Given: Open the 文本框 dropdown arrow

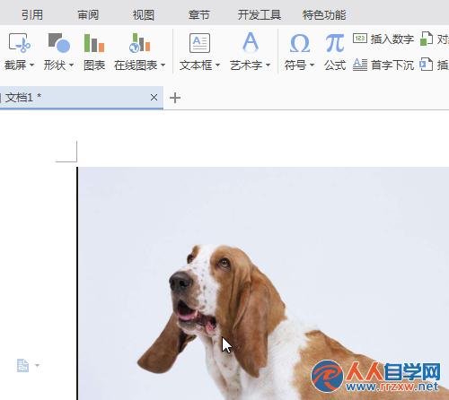Looking at the screenshot, I should coord(217,65).
